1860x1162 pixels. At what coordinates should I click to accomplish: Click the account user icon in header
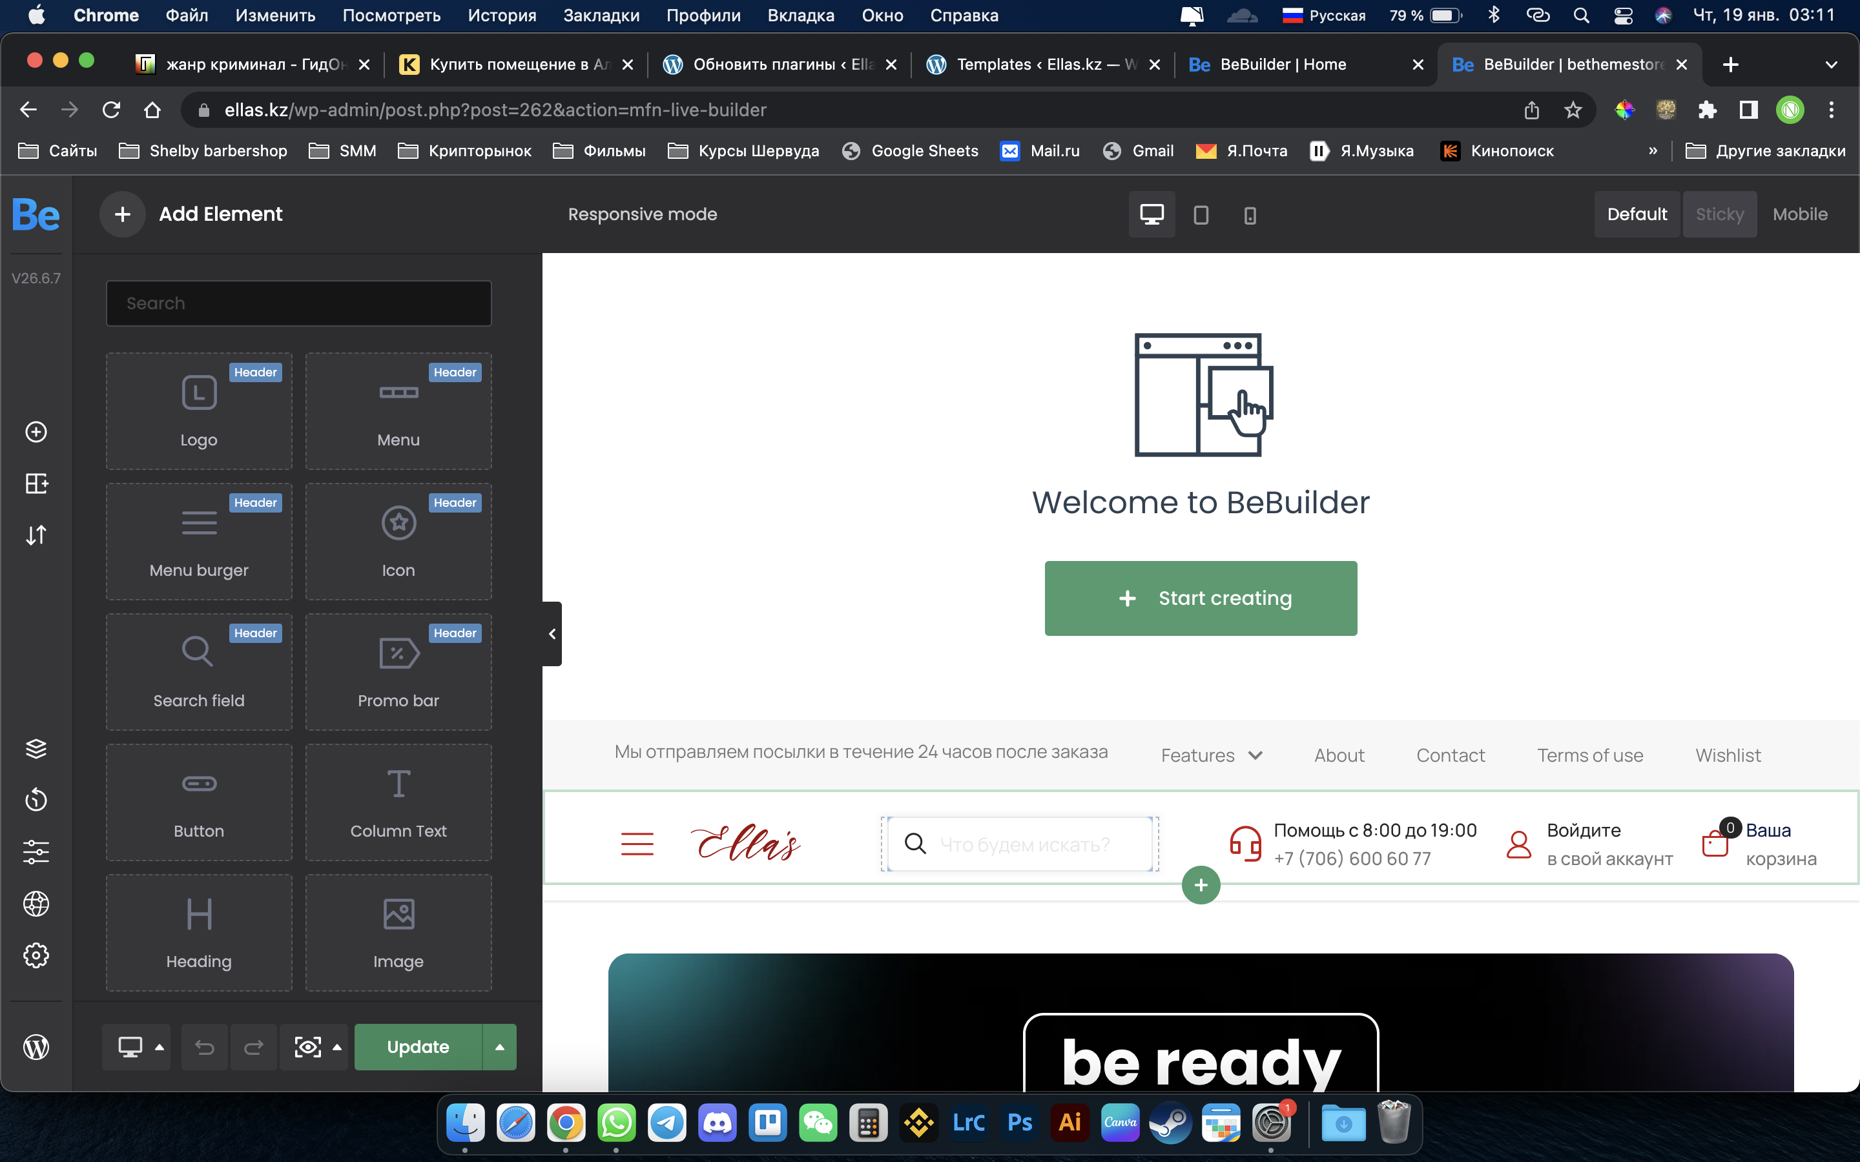pyautogui.click(x=1519, y=844)
